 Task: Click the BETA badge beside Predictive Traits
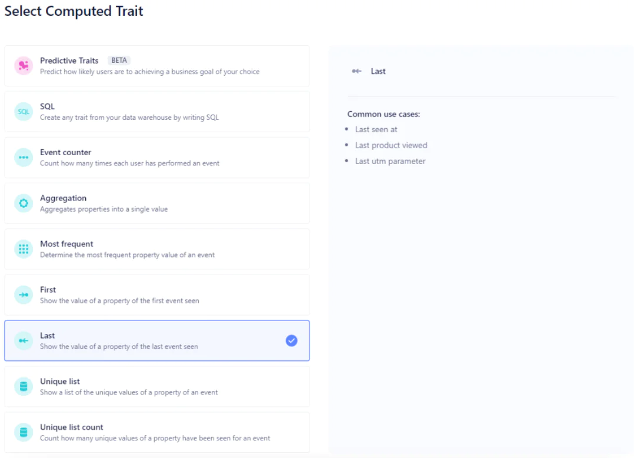tap(119, 61)
